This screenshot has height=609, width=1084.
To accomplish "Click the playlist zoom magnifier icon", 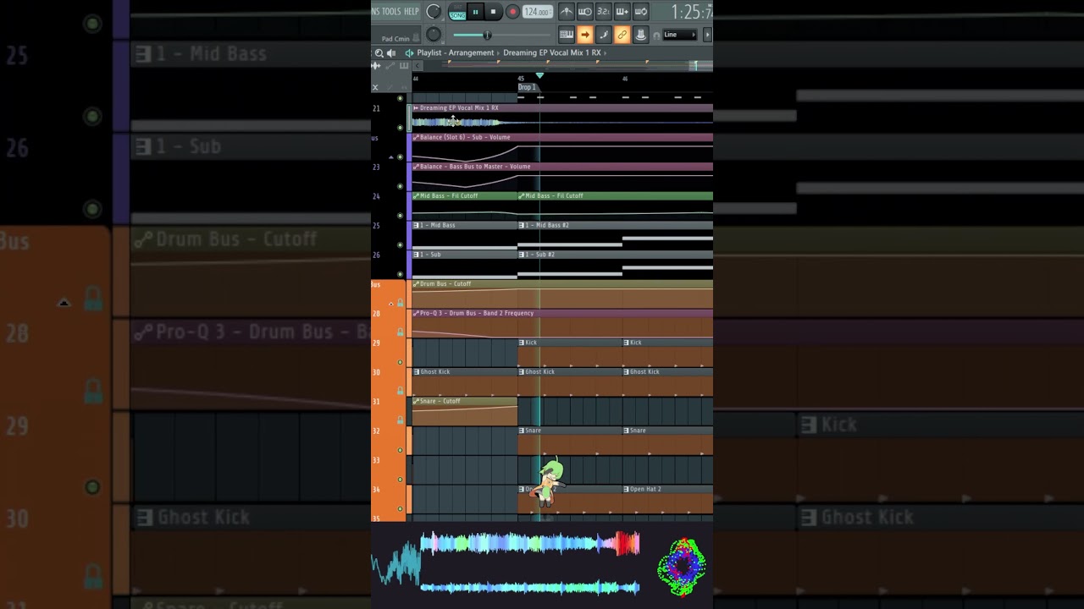I will [379, 52].
